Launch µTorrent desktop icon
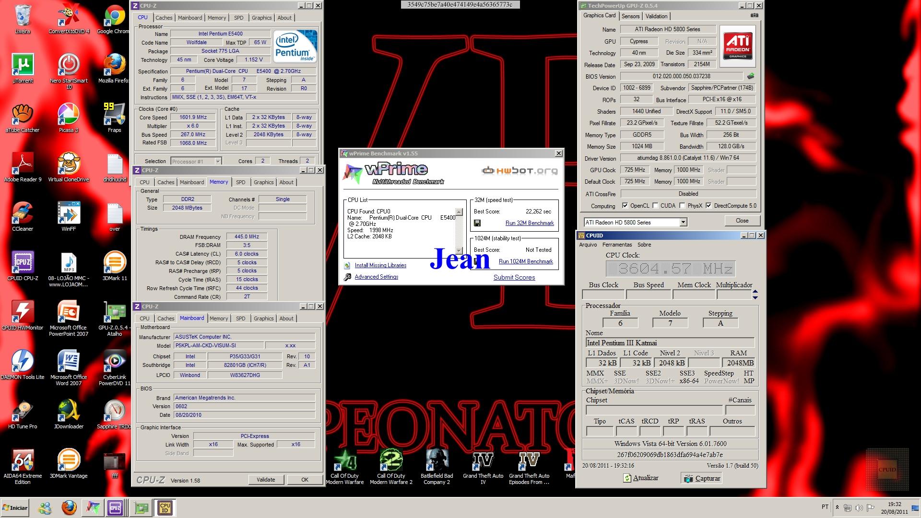The image size is (921, 518). point(23,69)
